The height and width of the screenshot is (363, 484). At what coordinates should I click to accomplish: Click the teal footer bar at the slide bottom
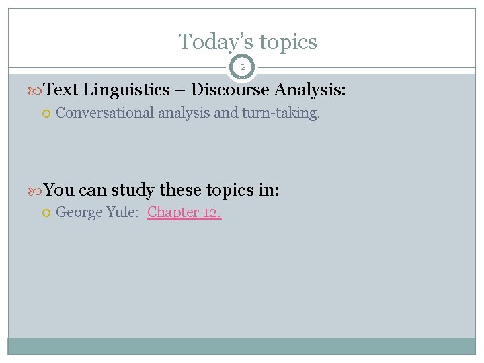tap(242, 346)
